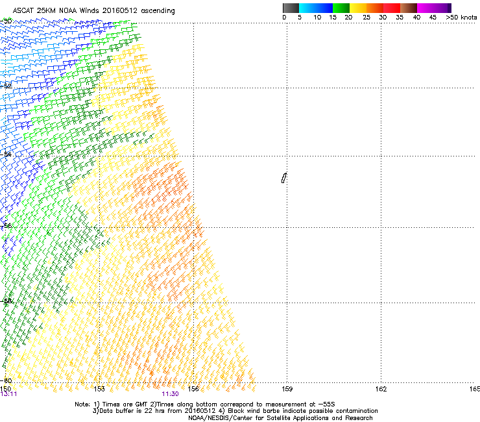Click the 'NOAA/NESDIS/Center for Satellite Applications and Research' credit

pyautogui.click(x=280, y=418)
